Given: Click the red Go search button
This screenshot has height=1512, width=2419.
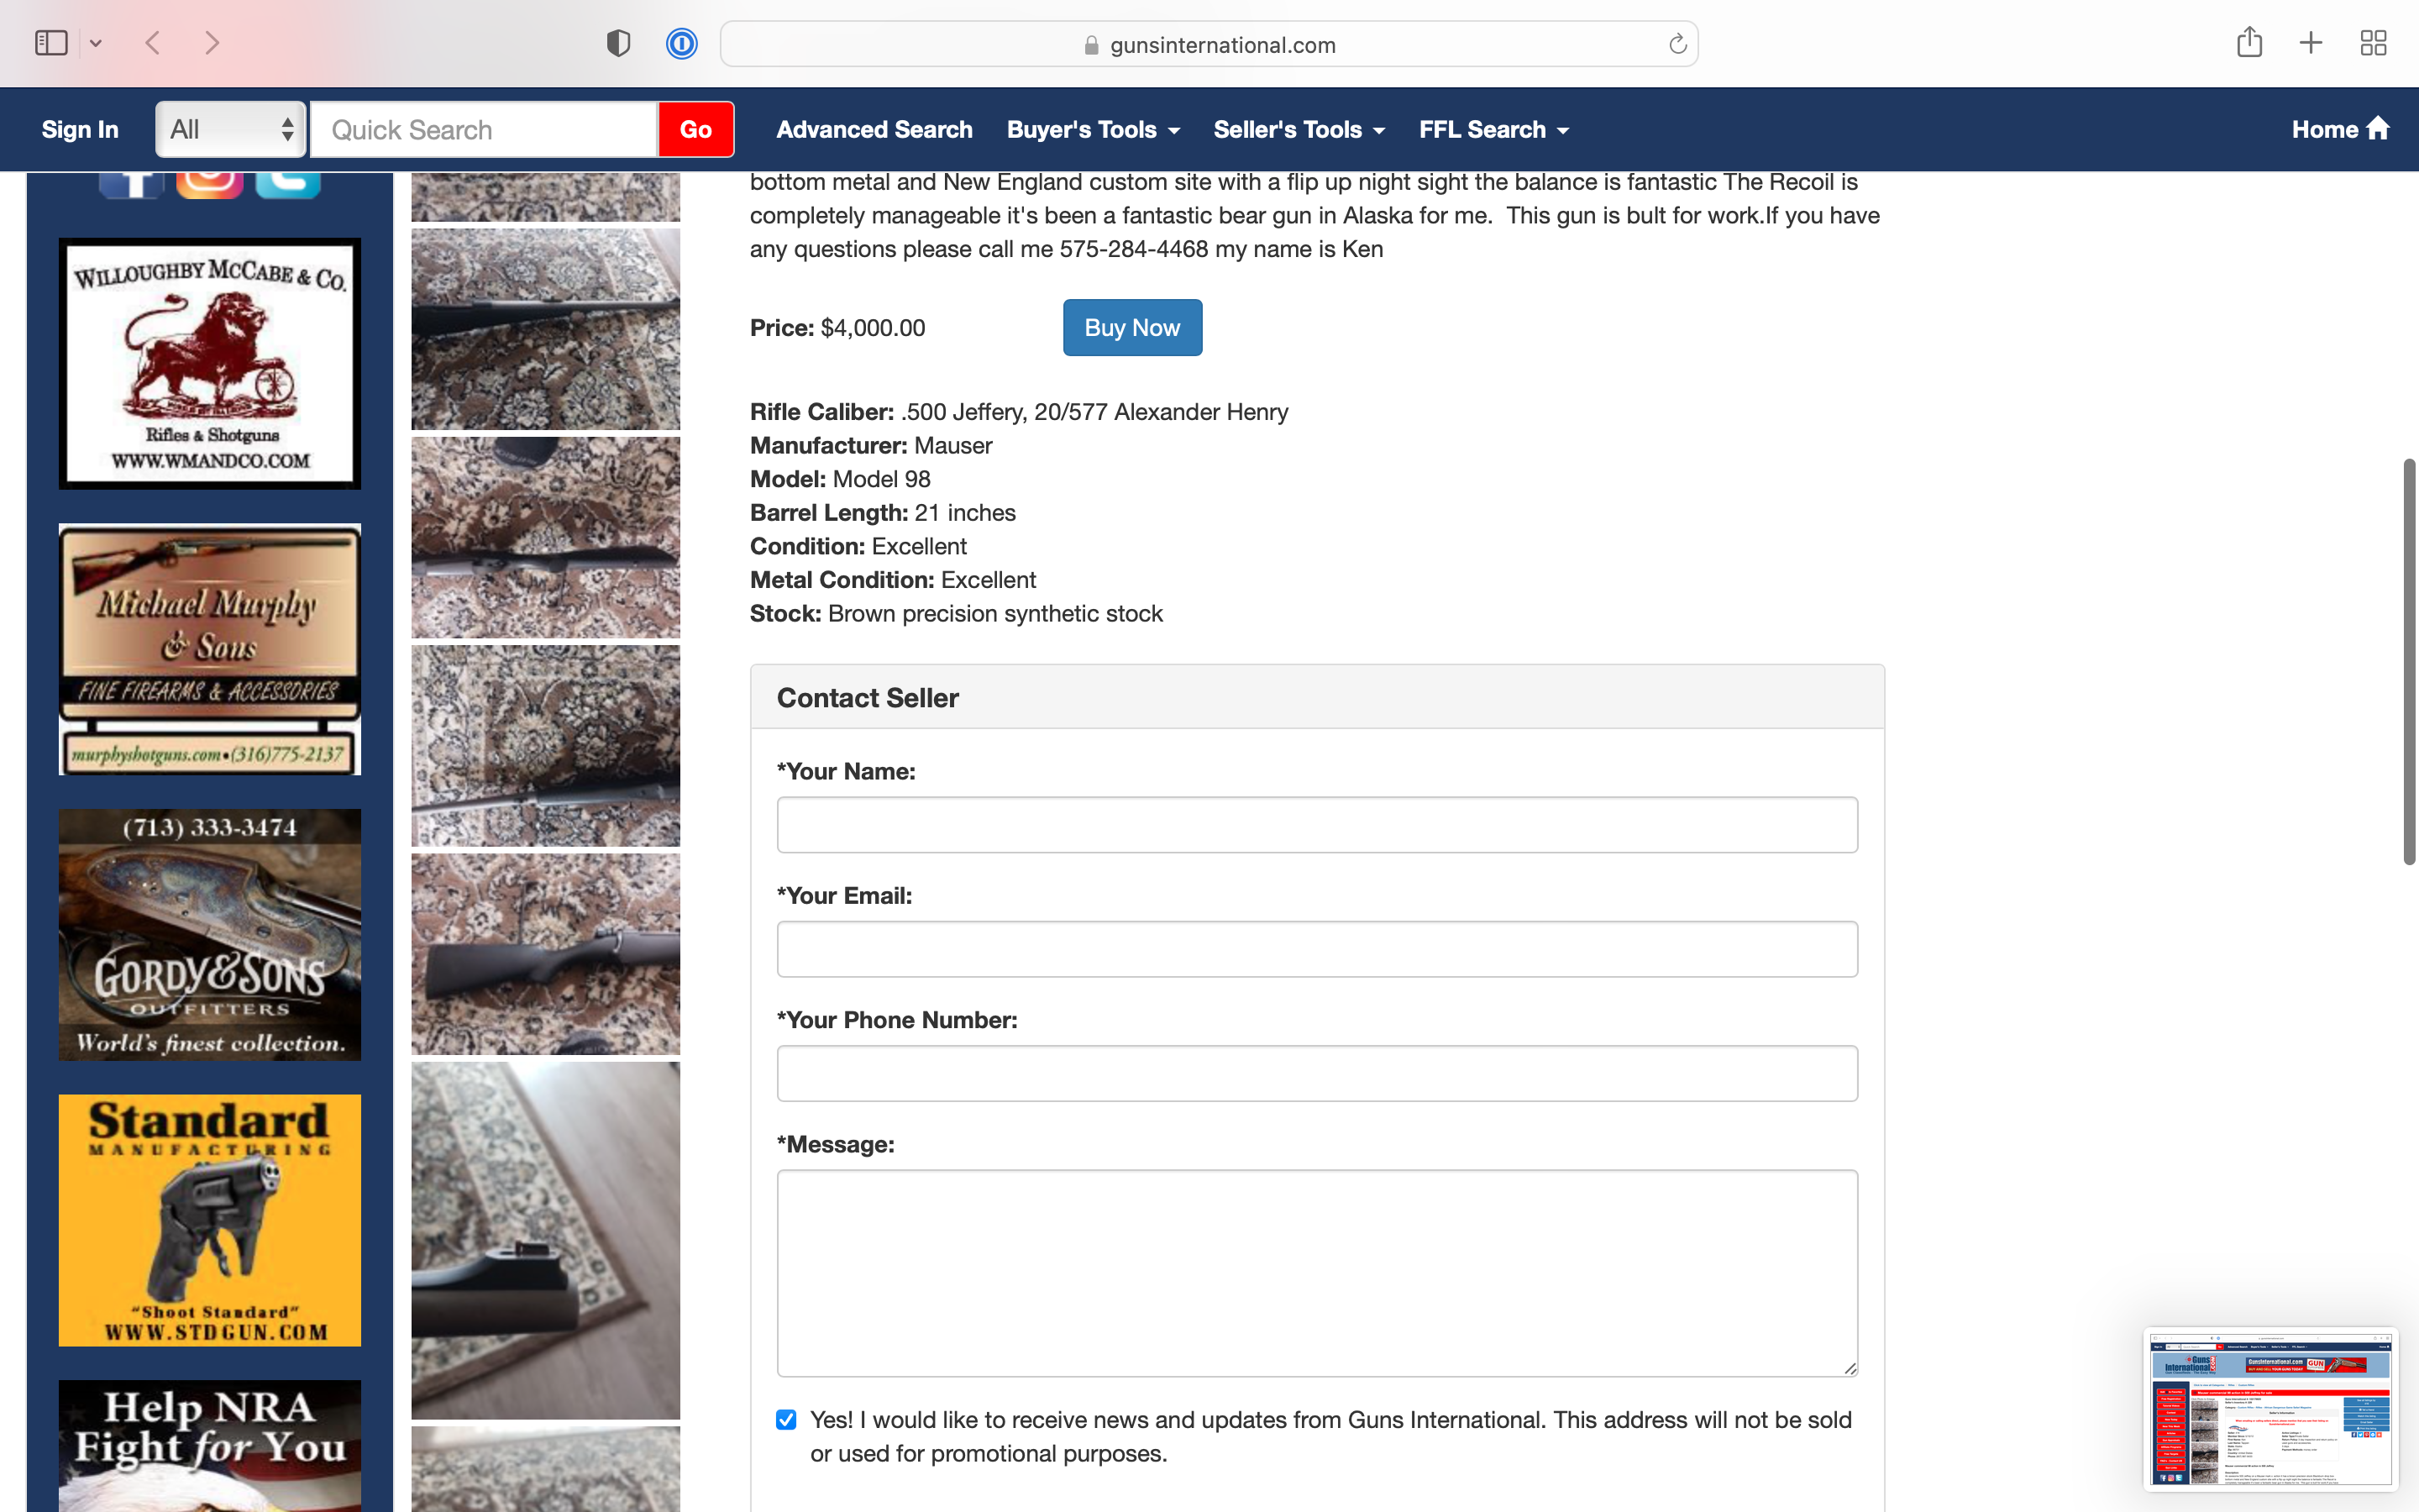Looking at the screenshot, I should [695, 129].
